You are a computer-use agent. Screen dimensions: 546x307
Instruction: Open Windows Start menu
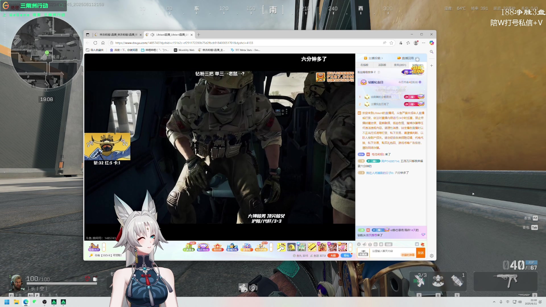click(7, 302)
